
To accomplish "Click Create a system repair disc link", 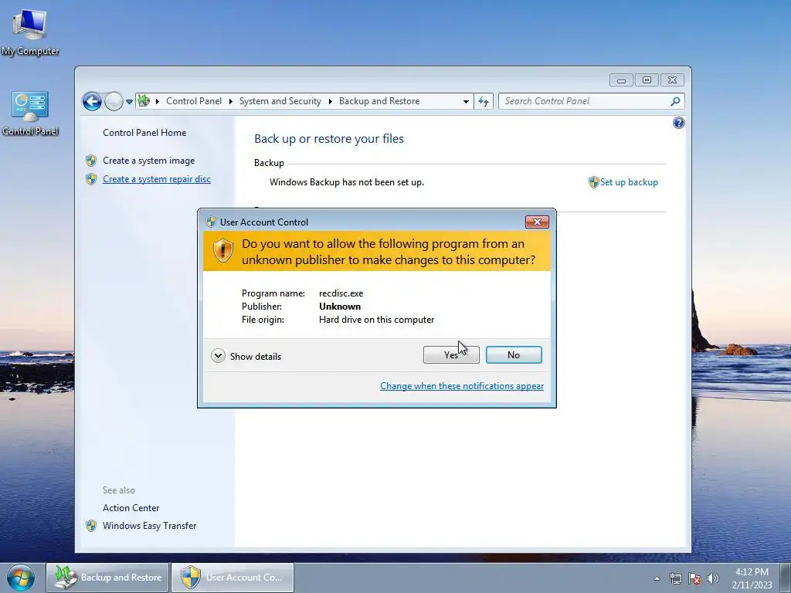I will coord(157,179).
